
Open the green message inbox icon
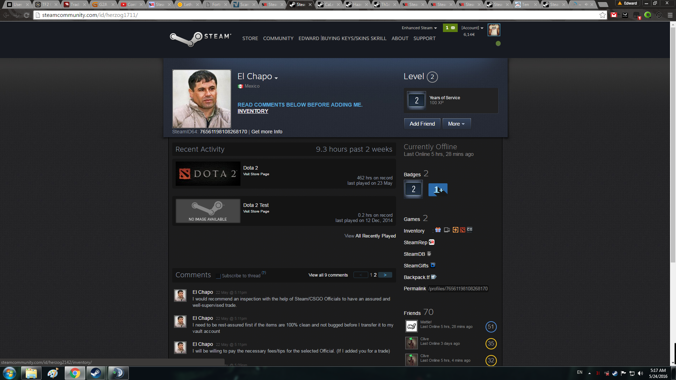click(x=450, y=28)
